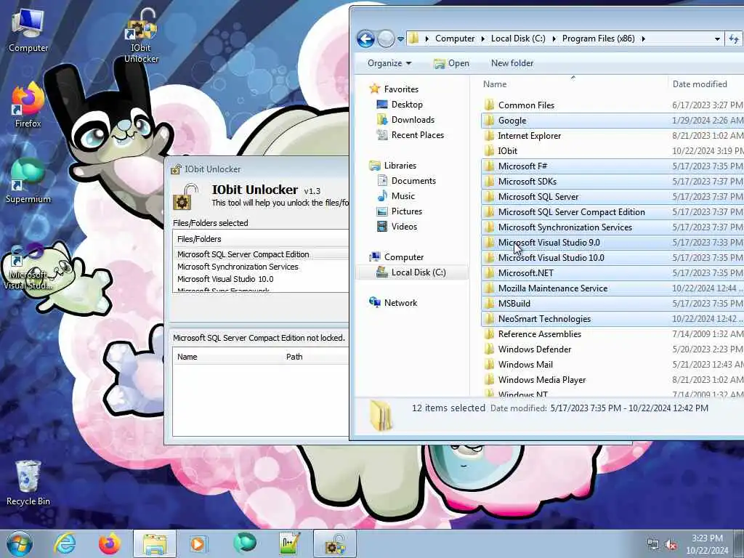Screen dimensions: 744x558
Task: Click the refresh button beside the address bar
Action: click(x=734, y=39)
